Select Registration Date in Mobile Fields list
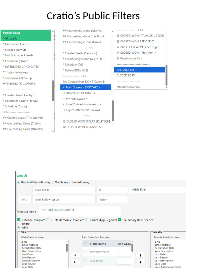The height and width of the screenshot is (268, 201). click(165, 248)
